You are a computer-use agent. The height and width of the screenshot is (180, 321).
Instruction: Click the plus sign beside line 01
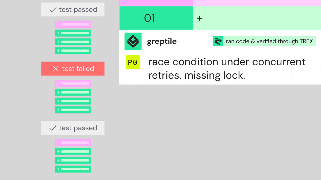[200, 18]
